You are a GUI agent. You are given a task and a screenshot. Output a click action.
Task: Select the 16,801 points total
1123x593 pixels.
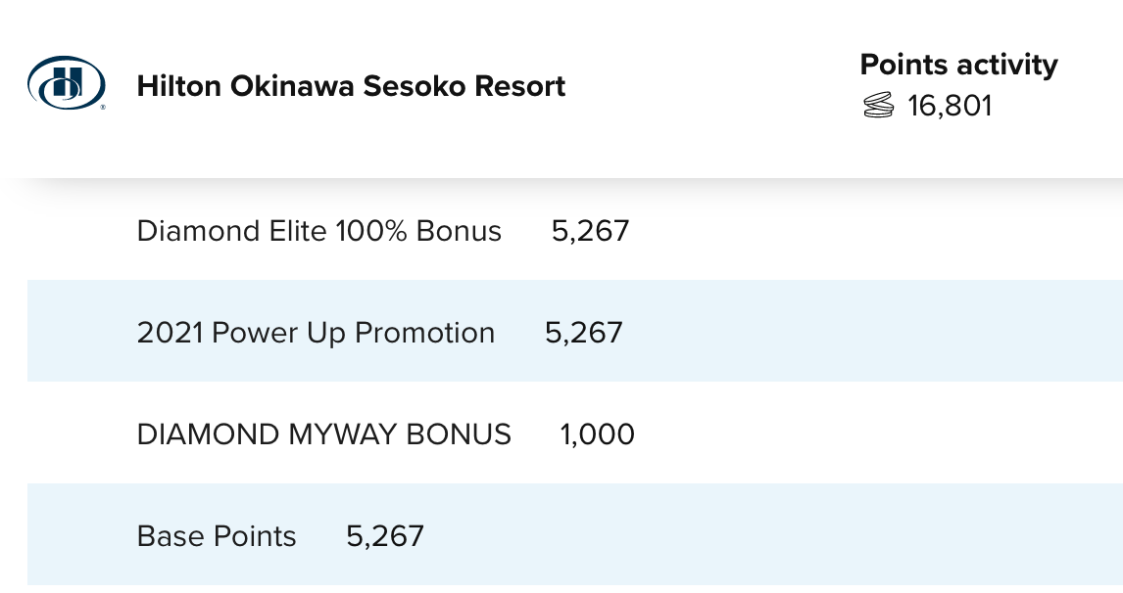950,106
